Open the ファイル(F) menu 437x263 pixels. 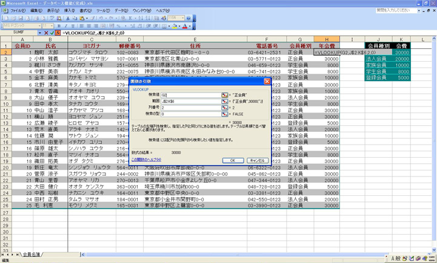point(18,10)
